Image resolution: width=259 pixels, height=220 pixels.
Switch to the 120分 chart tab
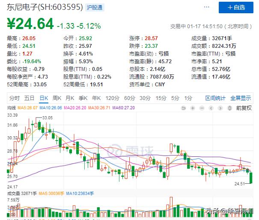click(x=113, y=98)
